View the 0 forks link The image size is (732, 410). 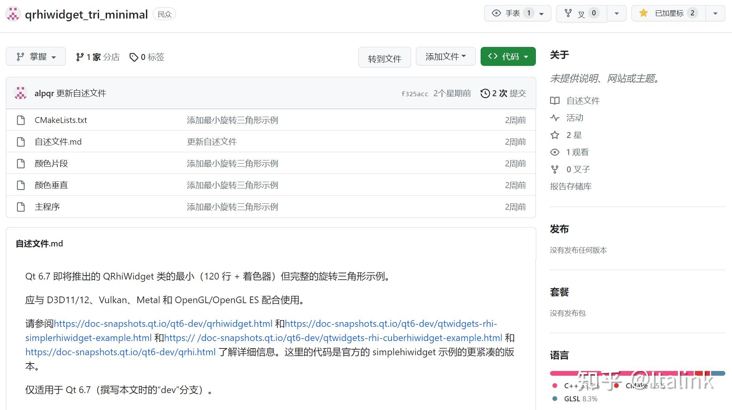(x=578, y=170)
